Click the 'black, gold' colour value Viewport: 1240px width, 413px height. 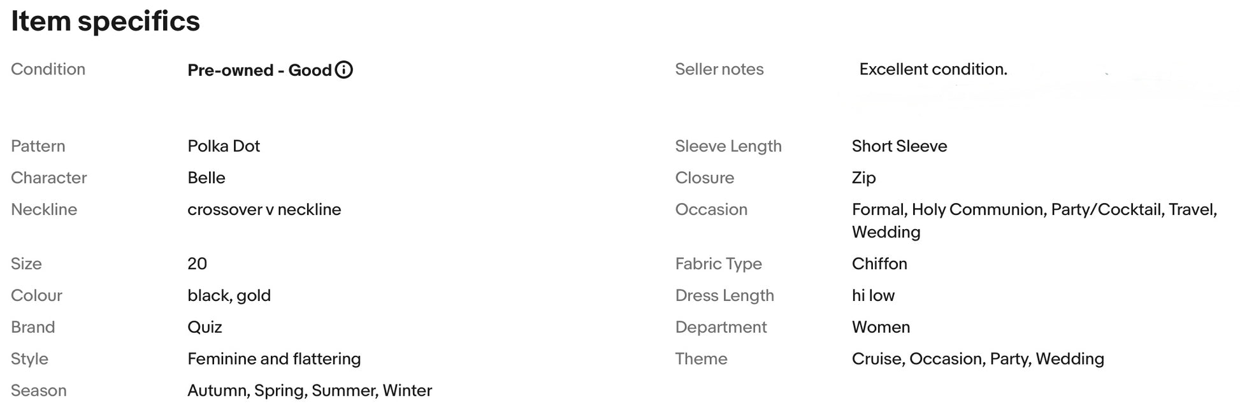coord(229,295)
